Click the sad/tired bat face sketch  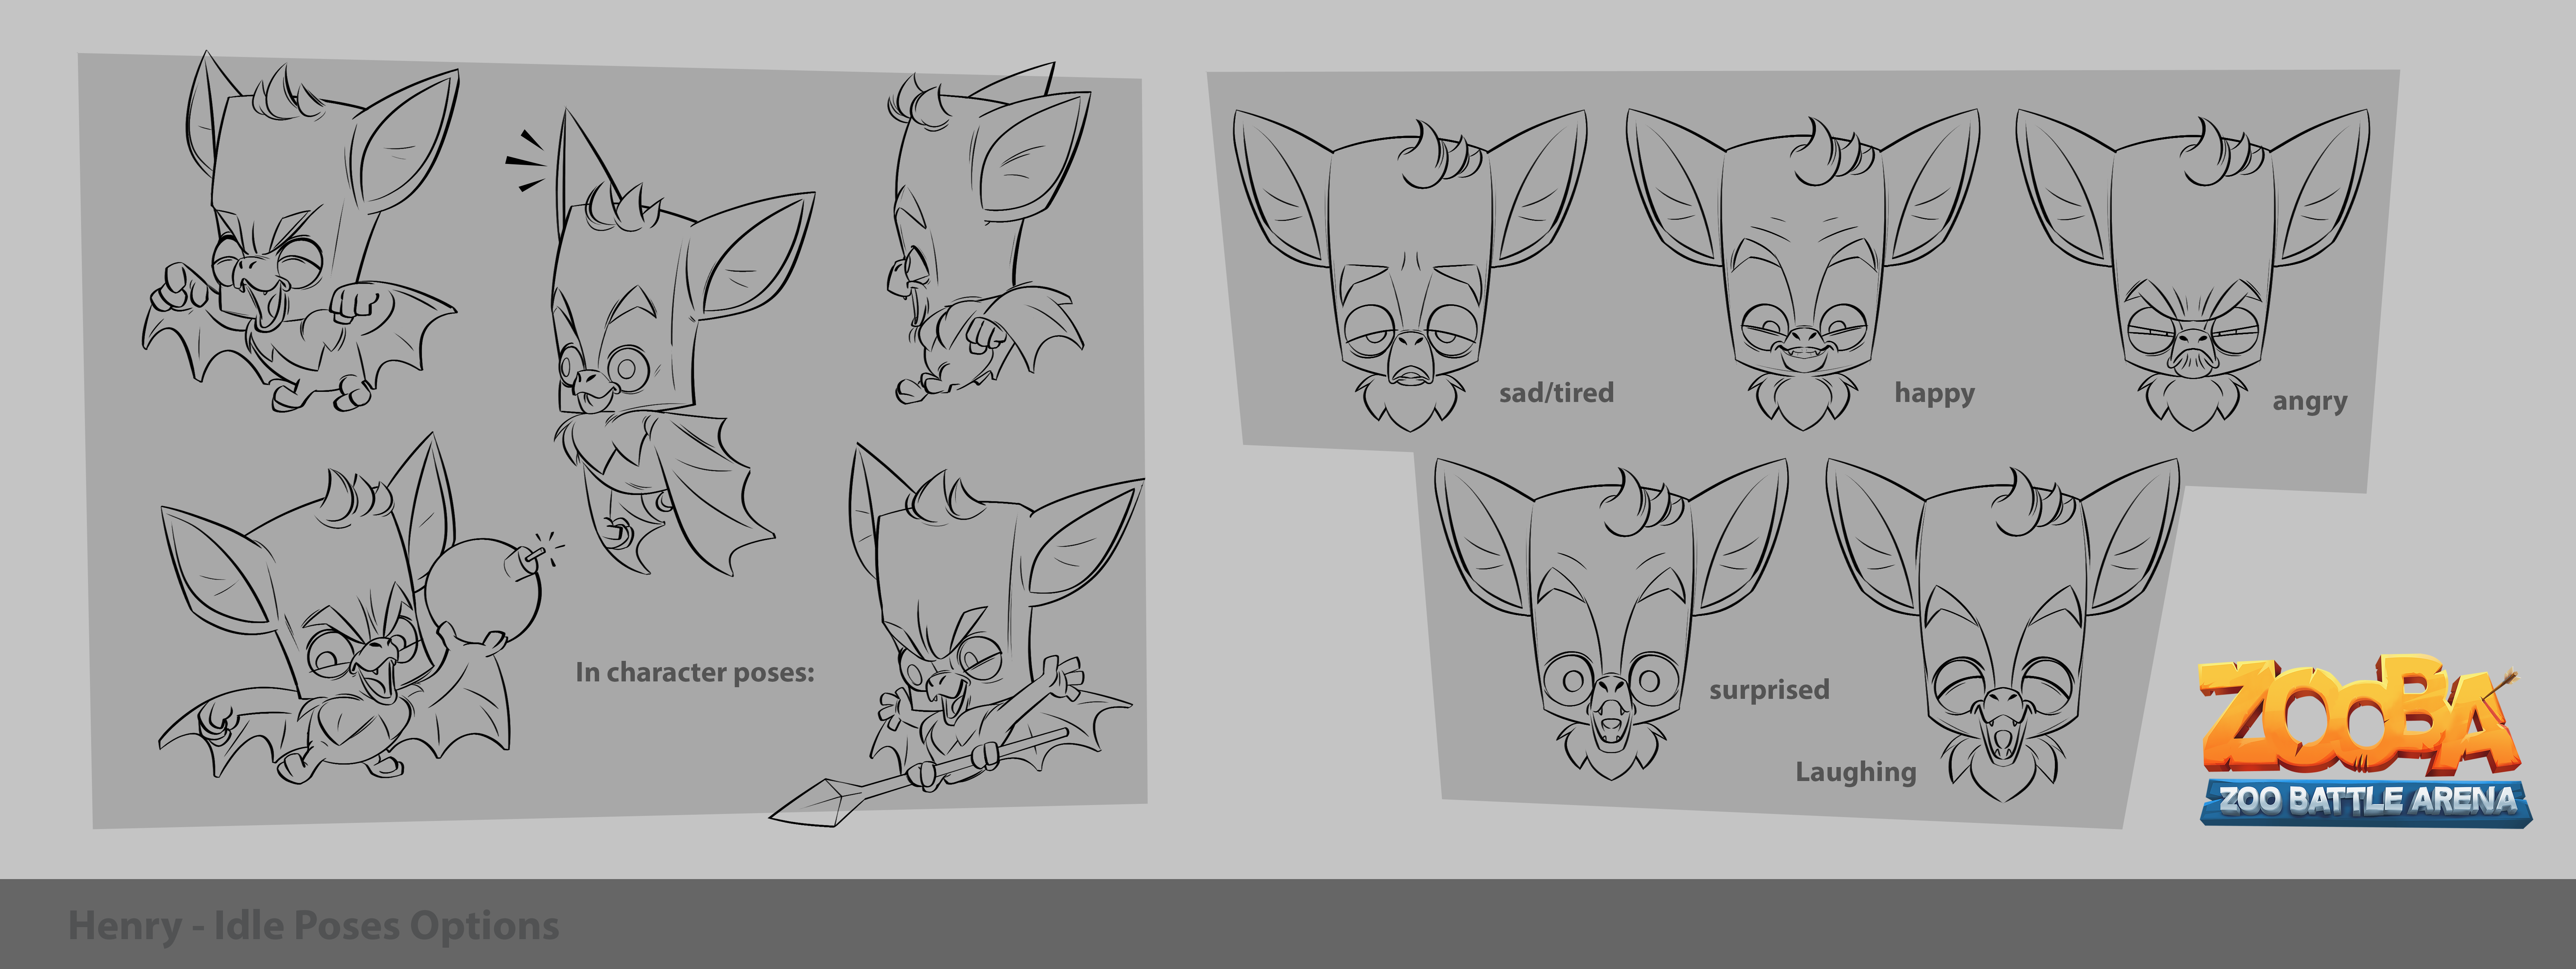(1410, 270)
